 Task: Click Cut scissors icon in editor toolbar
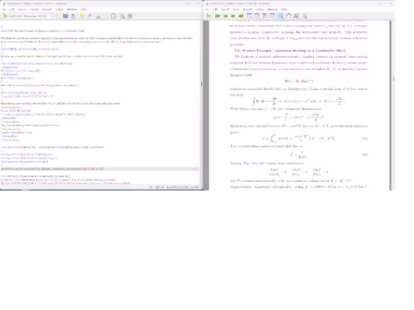click(x=98, y=16)
